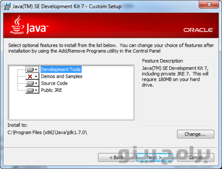
Task: Cancel the Java setup
Action: click(x=195, y=157)
